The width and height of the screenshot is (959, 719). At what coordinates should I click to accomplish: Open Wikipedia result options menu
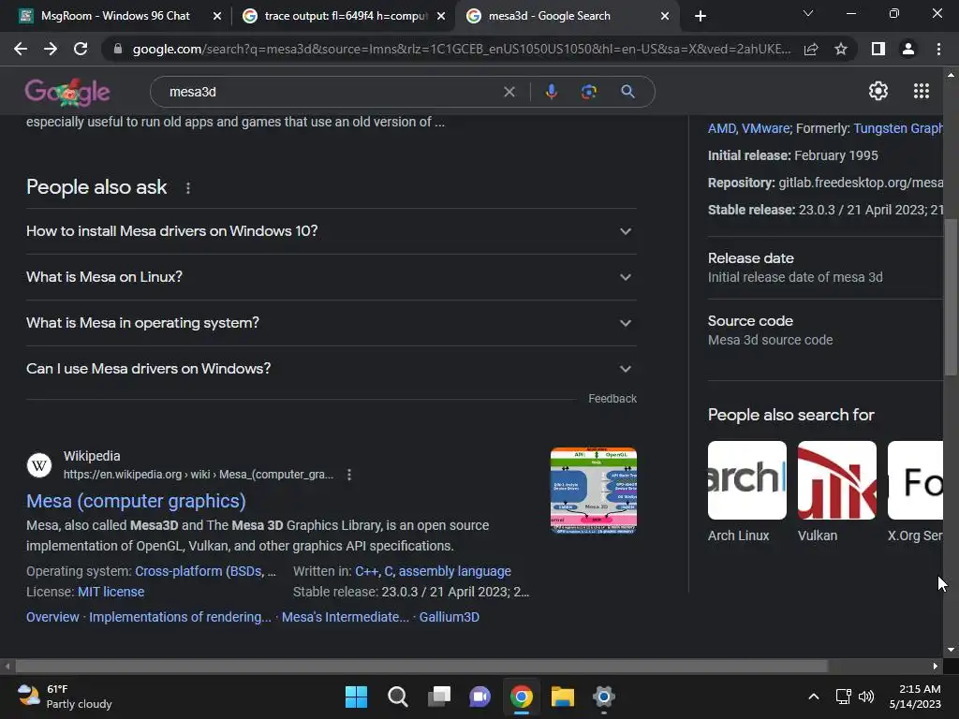click(x=349, y=475)
